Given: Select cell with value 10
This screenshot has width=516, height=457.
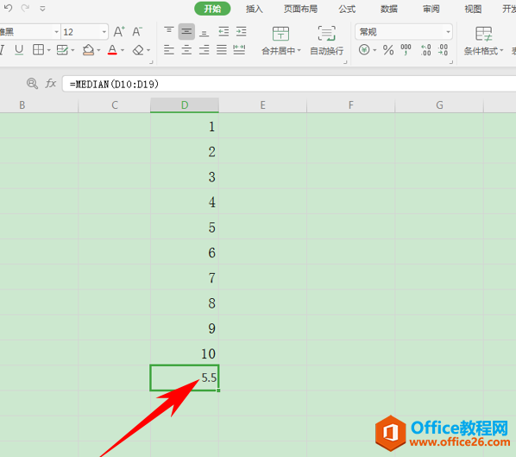Looking at the screenshot, I should 185,352.
